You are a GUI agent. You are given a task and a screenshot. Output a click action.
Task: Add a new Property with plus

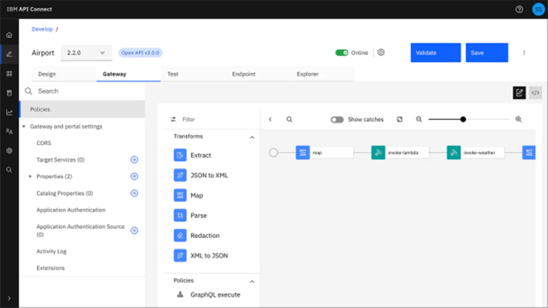coord(134,176)
